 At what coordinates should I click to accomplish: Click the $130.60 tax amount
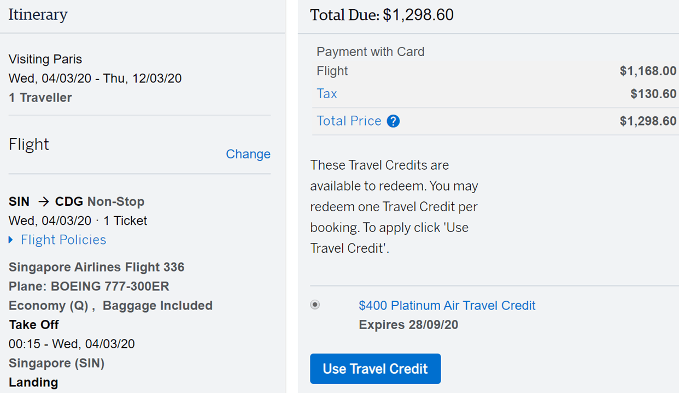point(653,94)
